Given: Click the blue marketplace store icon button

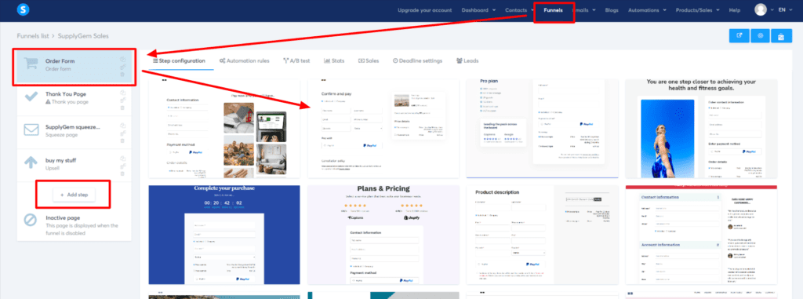Looking at the screenshot, I should (781, 36).
